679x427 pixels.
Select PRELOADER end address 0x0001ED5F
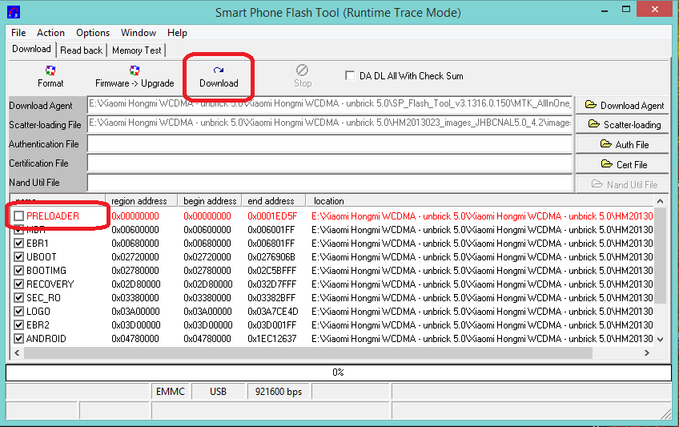pyautogui.click(x=272, y=216)
